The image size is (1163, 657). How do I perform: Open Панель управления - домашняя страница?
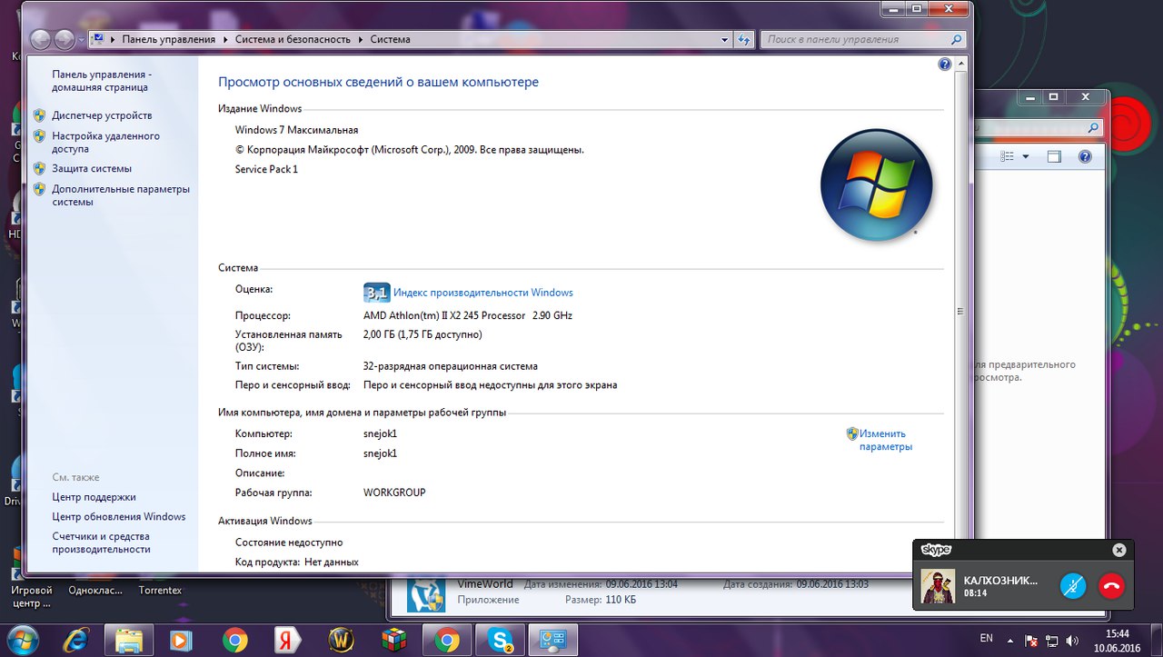coord(100,81)
